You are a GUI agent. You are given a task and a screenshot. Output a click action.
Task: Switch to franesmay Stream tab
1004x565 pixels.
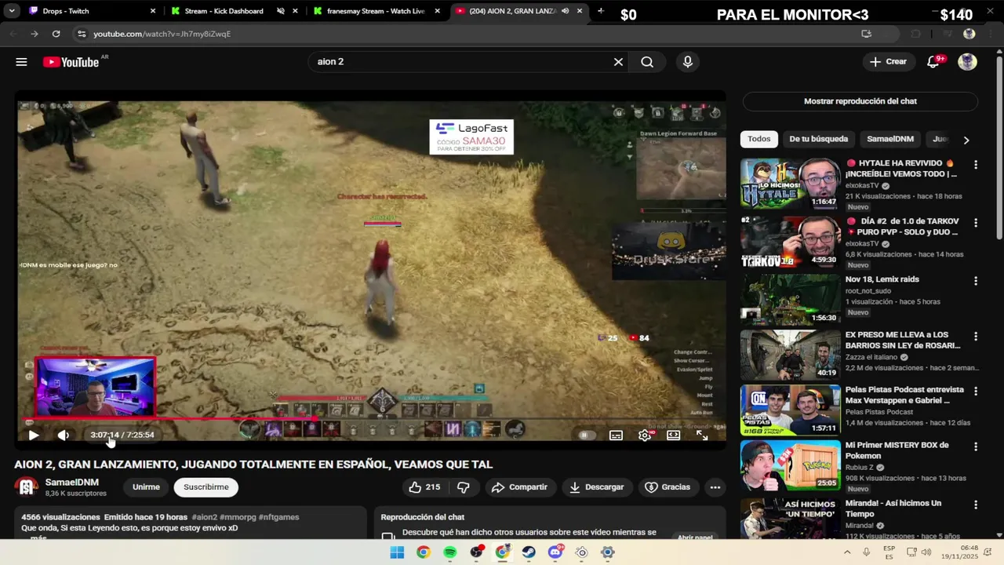pyautogui.click(x=375, y=11)
